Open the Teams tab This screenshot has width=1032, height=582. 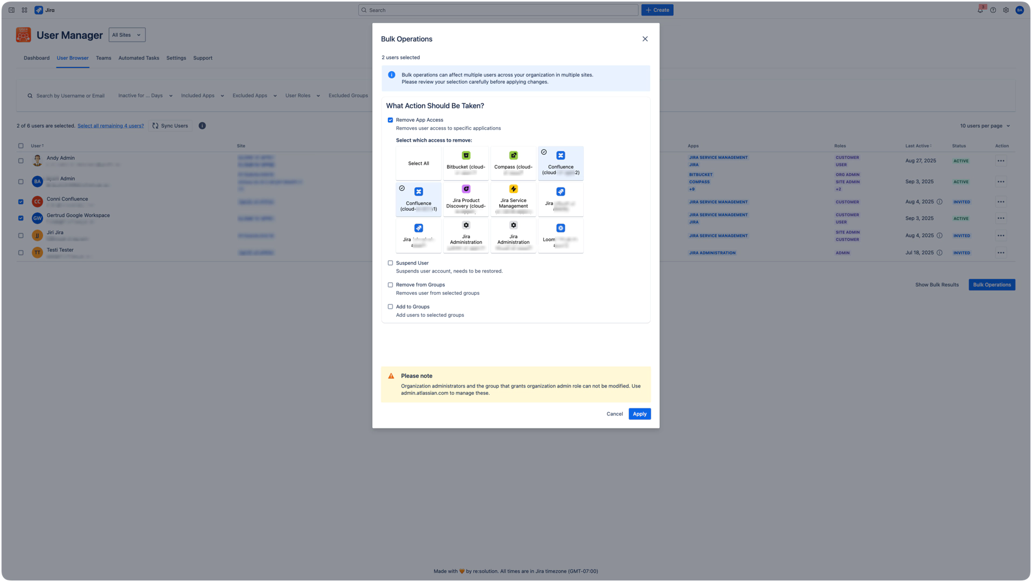tap(103, 58)
